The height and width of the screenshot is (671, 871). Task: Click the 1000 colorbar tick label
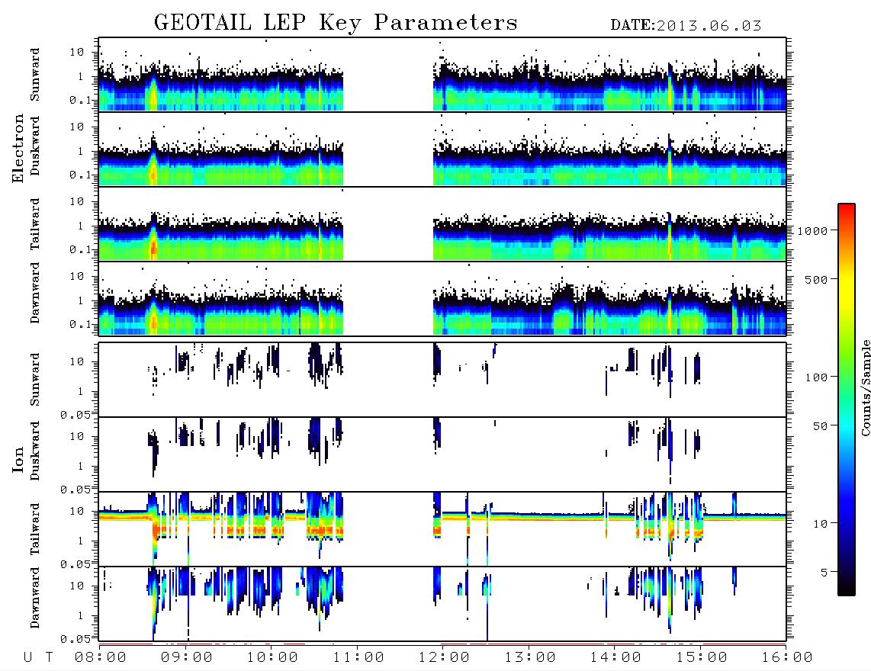click(x=813, y=230)
